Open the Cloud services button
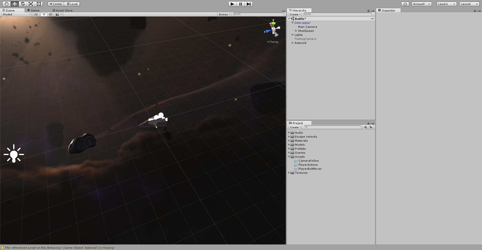 [x=405, y=4]
